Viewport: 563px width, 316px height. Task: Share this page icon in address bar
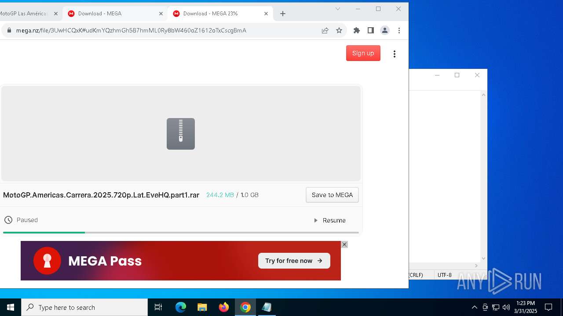click(325, 30)
